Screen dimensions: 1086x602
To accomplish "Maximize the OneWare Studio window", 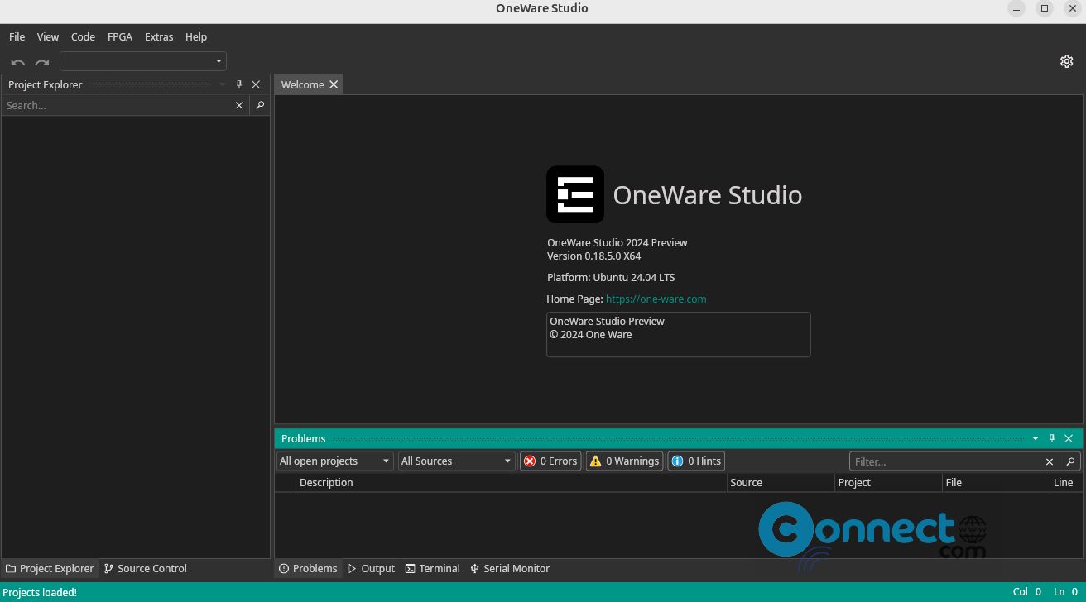I will (1045, 8).
